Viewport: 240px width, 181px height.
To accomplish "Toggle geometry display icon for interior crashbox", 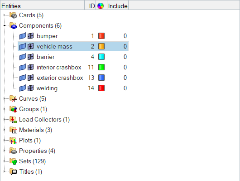I will (23, 67).
